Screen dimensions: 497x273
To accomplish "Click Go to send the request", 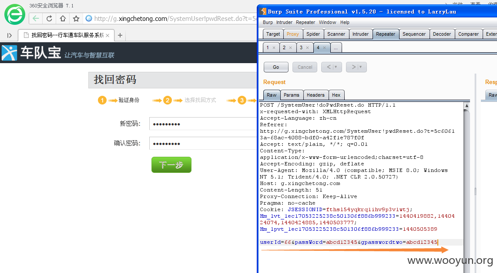I will (276, 67).
